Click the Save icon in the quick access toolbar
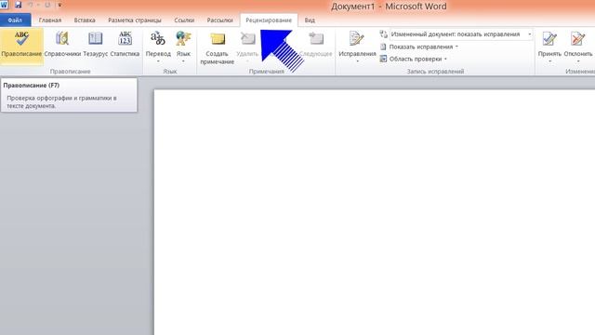This screenshot has height=335, width=595. [x=18, y=6]
